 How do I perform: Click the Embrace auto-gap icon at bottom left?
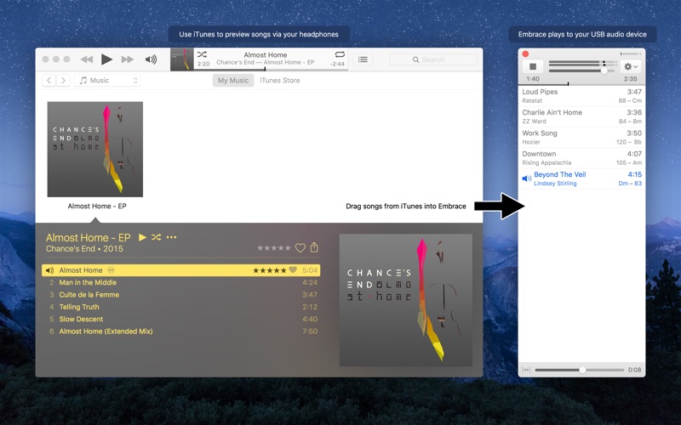pos(526,370)
